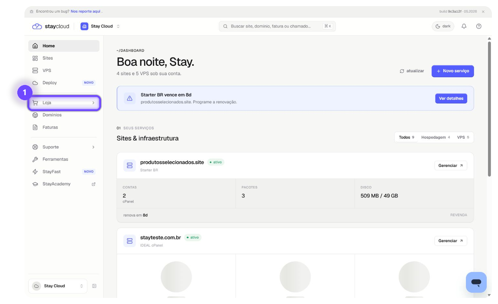Collapse the sidebar panel icon
The image size is (498, 304).
click(x=94, y=286)
